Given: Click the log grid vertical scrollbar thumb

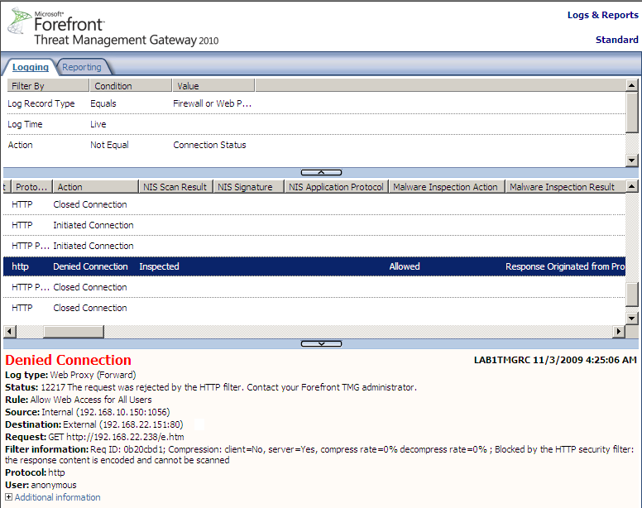Looking at the screenshot, I should [x=632, y=294].
